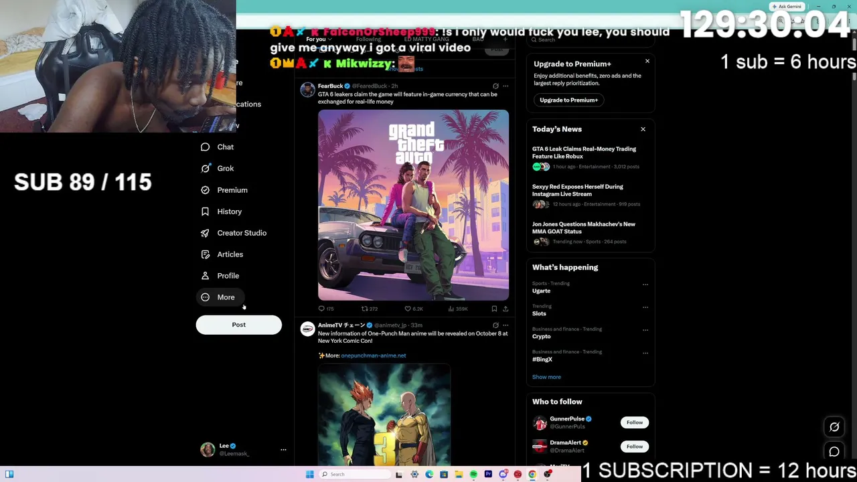Open Microsoft Edge from the taskbar

pos(429,475)
